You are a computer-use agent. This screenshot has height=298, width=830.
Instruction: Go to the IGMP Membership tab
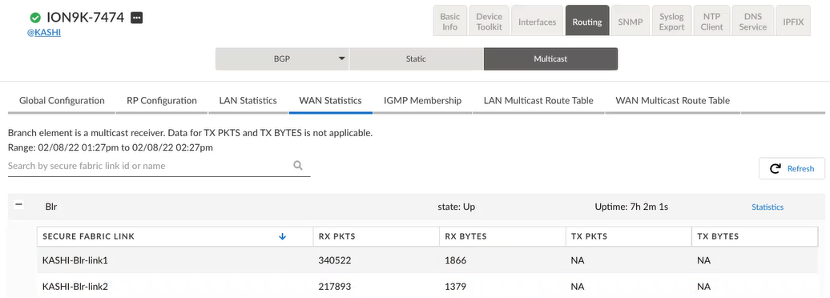tap(422, 101)
